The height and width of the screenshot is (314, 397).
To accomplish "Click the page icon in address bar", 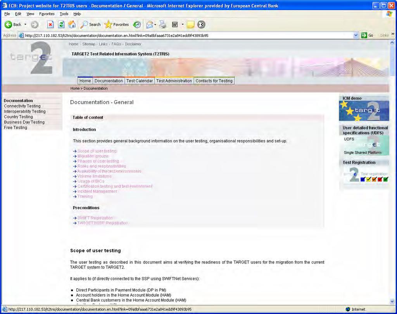I will (x=22, y=35).
